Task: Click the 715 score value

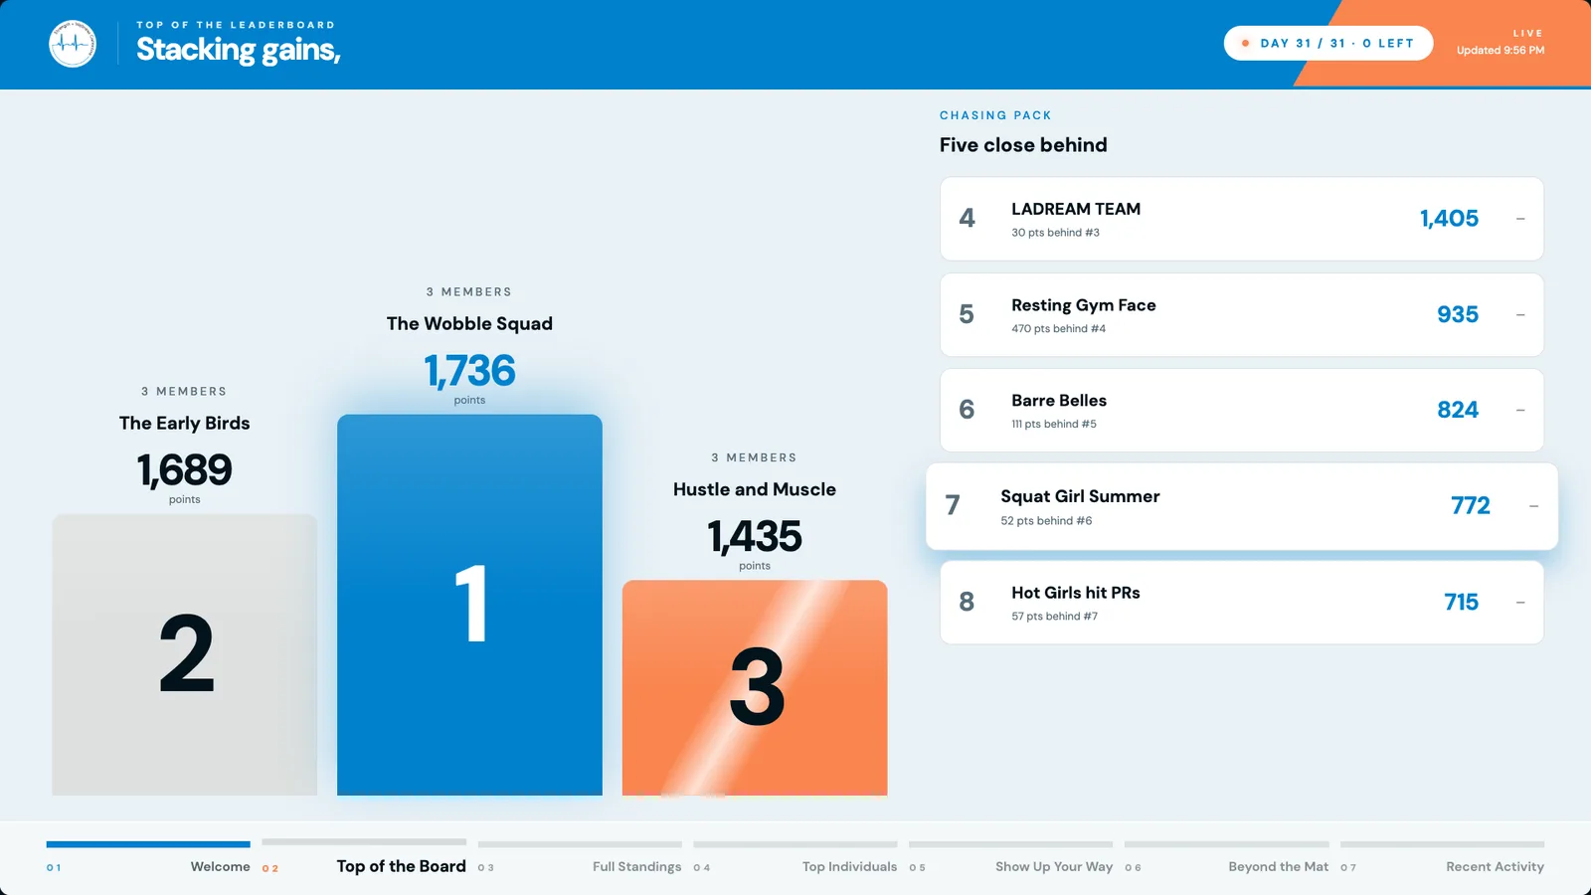Action: (x=1462, y=602)
